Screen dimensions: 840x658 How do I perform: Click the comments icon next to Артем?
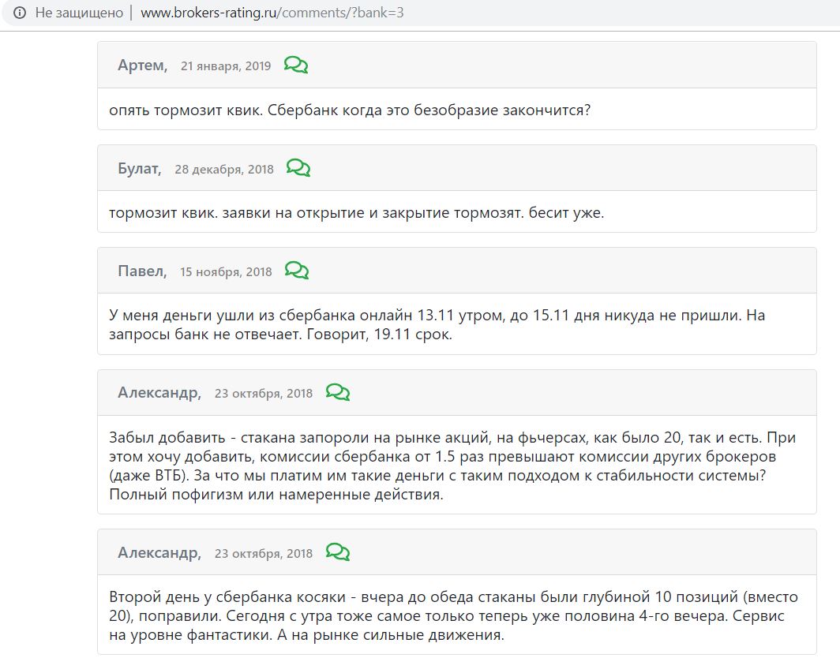pyautogui.click(x=296, y=65)
